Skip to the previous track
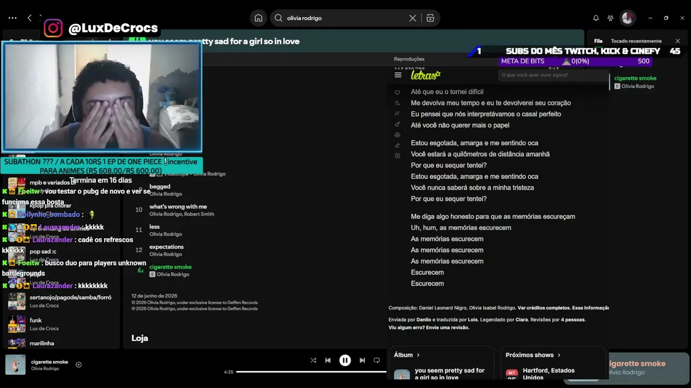Viewport: 691px width, 388px height. click(328, 361)
